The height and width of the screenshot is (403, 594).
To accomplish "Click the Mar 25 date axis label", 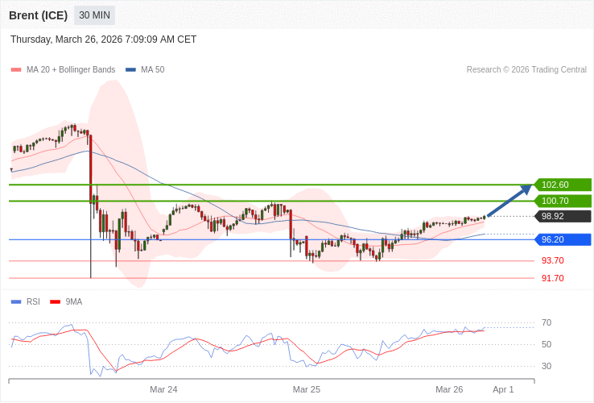I will click(x=307, y=389).
